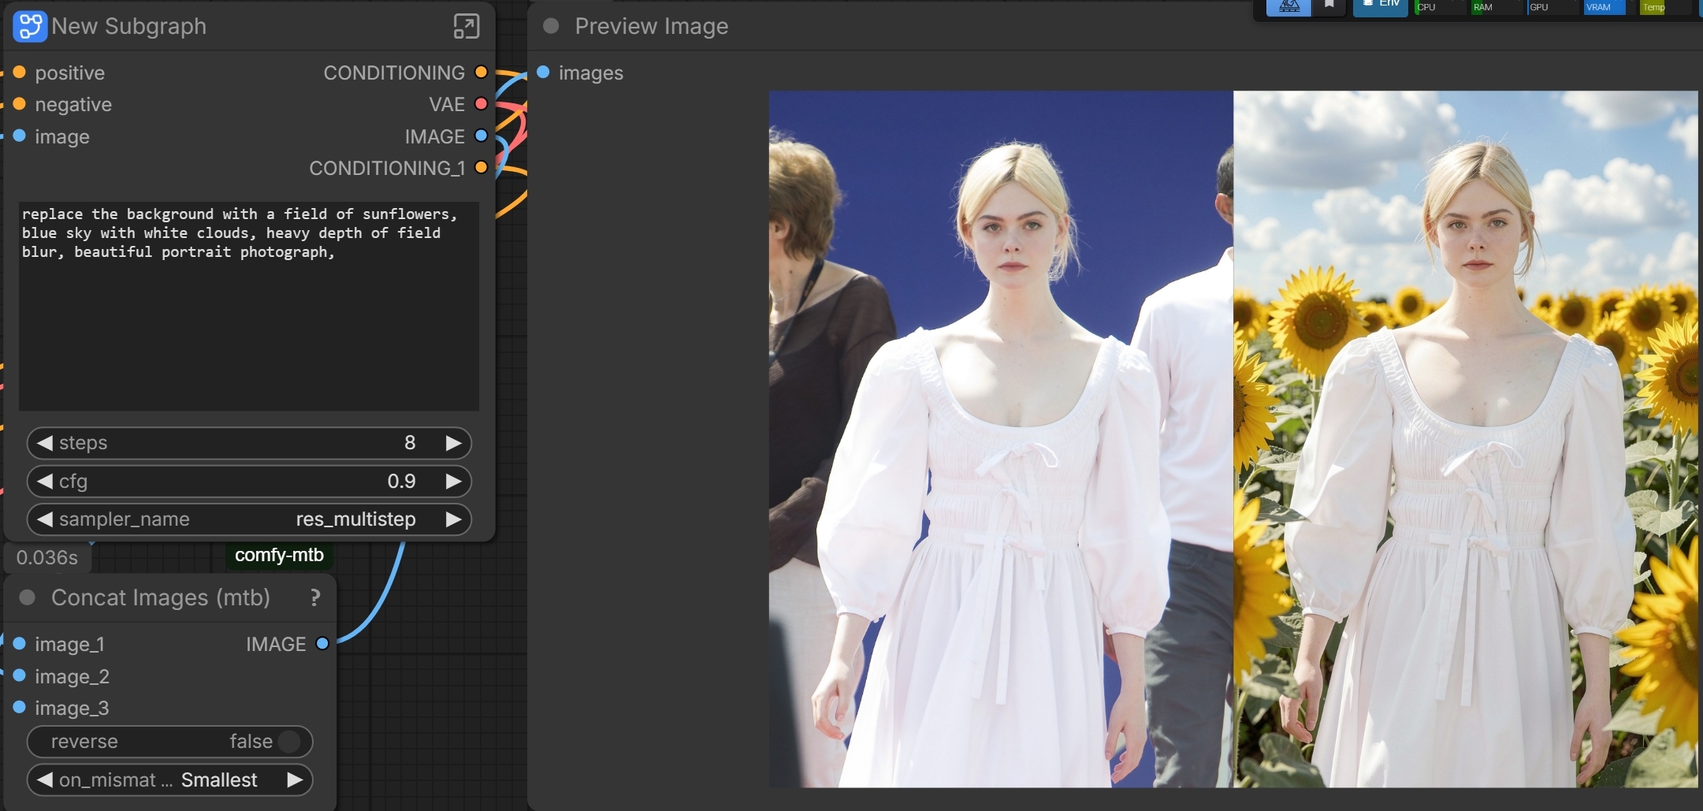Viewport: 1703px width, 811px height.
Task: Open the on_mismatch Smallest dropdown
Action: pyautogui.click(x=219, y=780)
